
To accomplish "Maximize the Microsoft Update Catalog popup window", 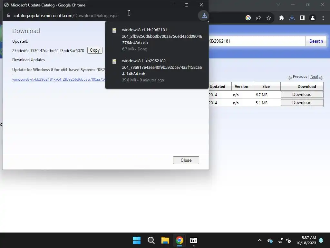I will coord(187,5).
